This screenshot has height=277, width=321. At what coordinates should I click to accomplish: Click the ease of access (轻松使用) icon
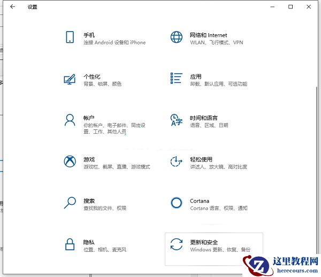pyautogui.click(x=176, y=161)
